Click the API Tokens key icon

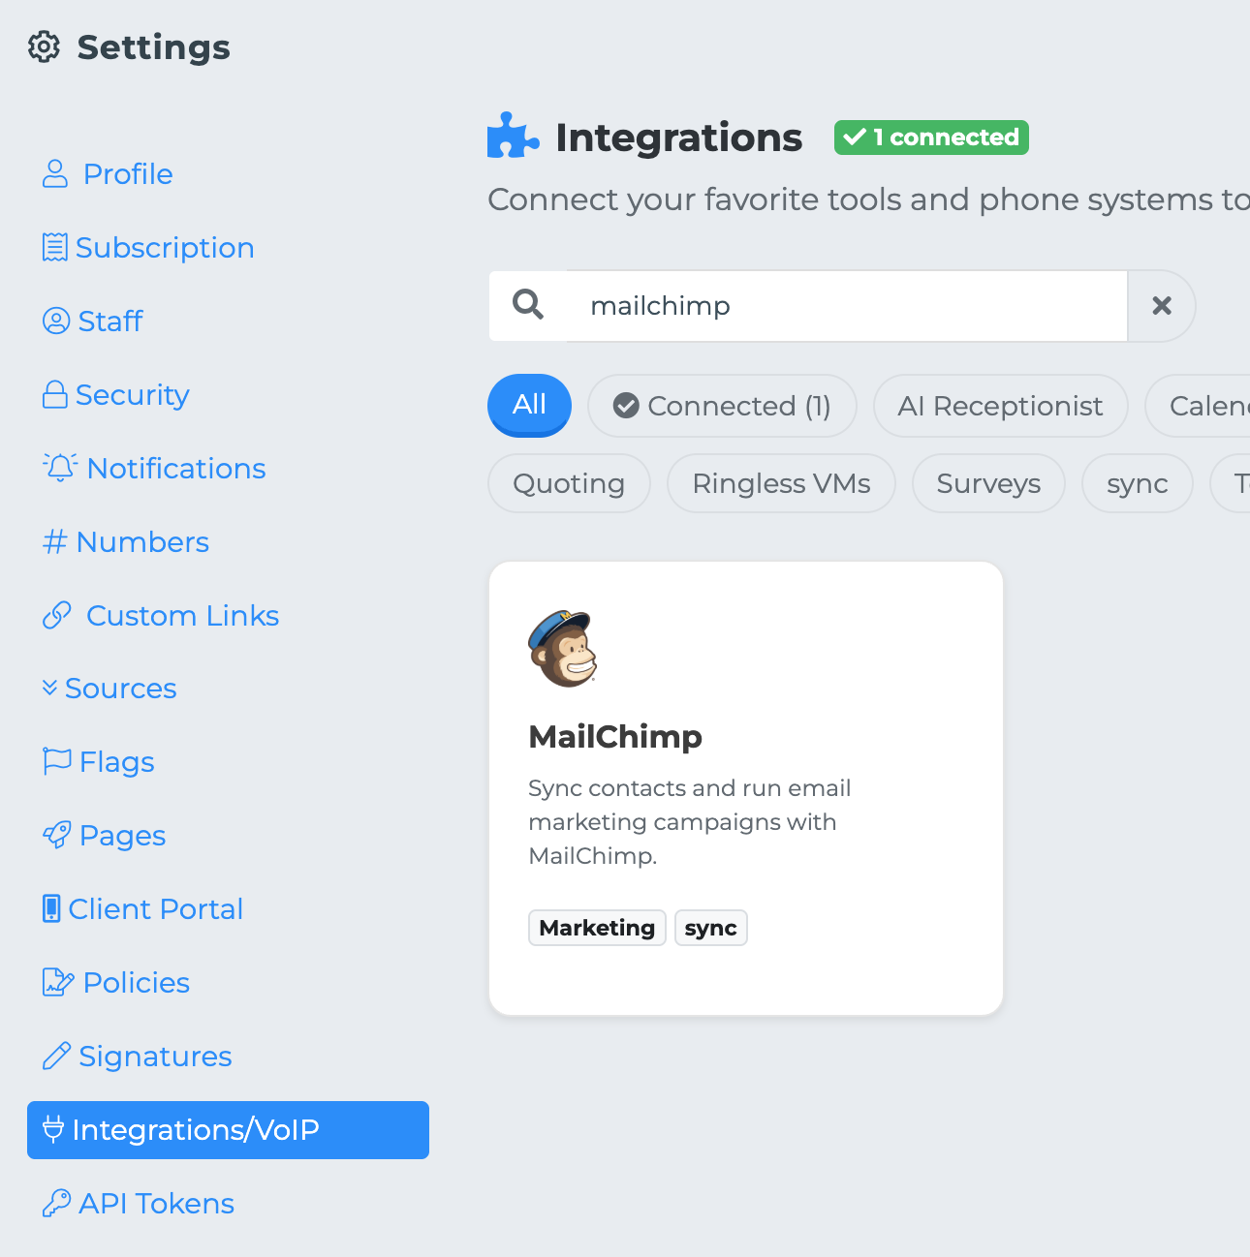point(57,1203)
